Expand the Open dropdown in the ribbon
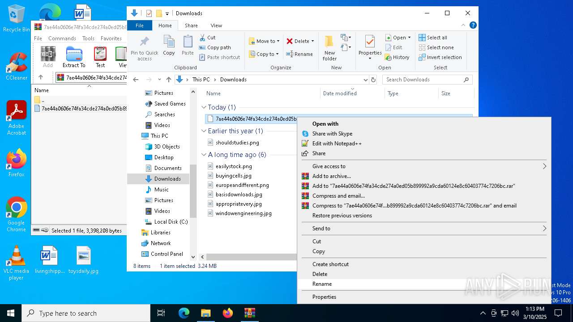Screen dimensions: 573x322 pyautogui.click(x=409, y=38)
